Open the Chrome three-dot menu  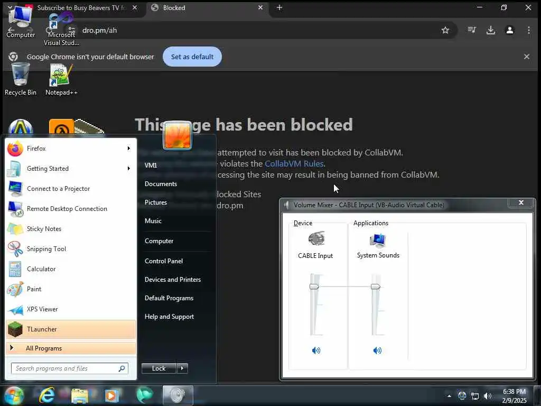(528, 30)
